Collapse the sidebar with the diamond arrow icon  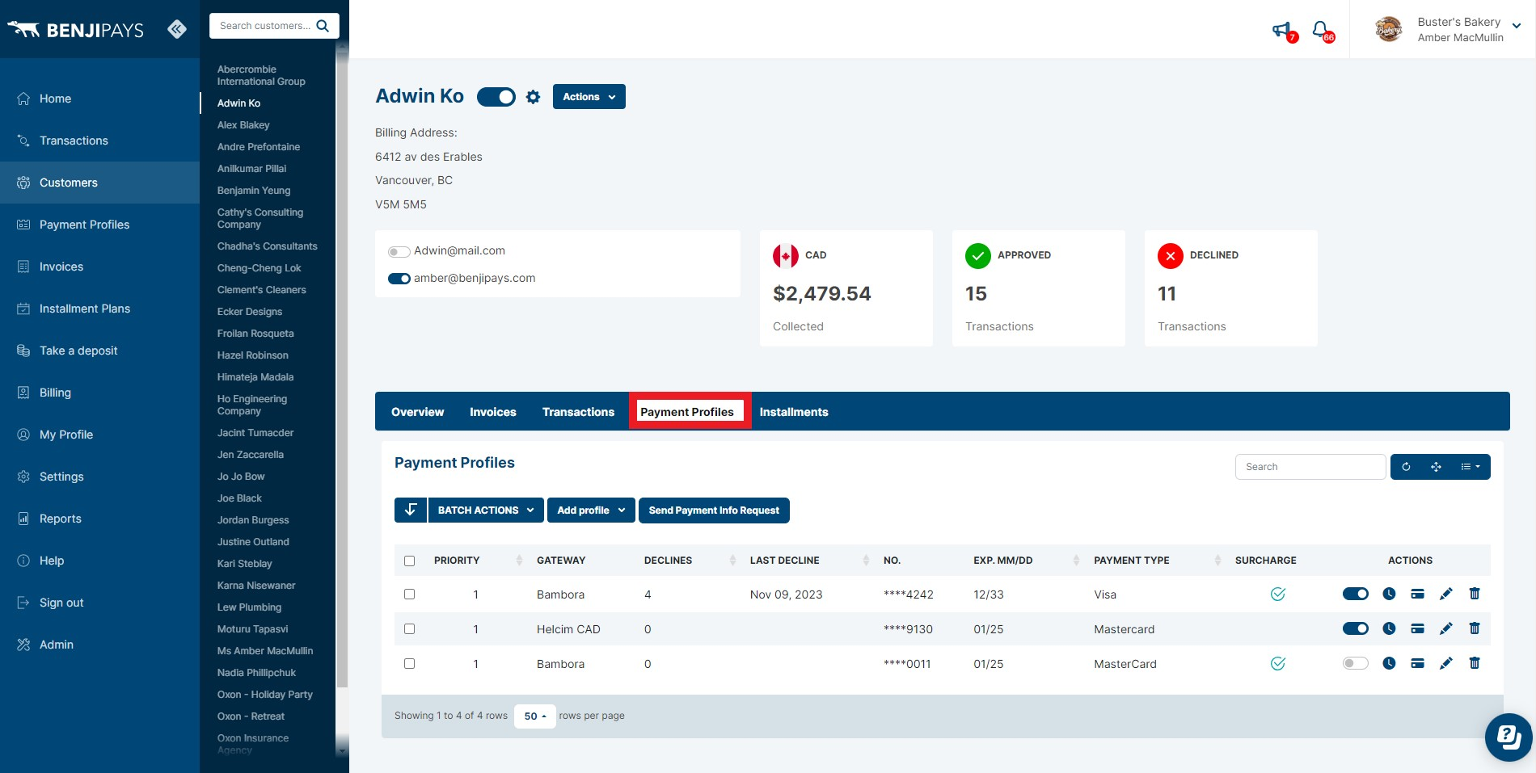177,29
